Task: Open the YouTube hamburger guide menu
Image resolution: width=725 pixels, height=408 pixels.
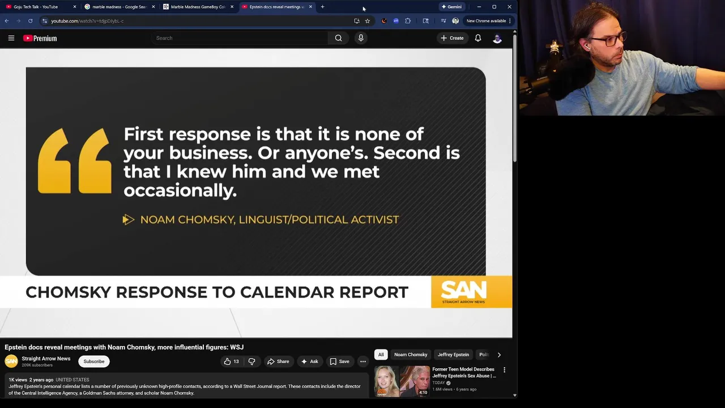Action: (11, 38)
